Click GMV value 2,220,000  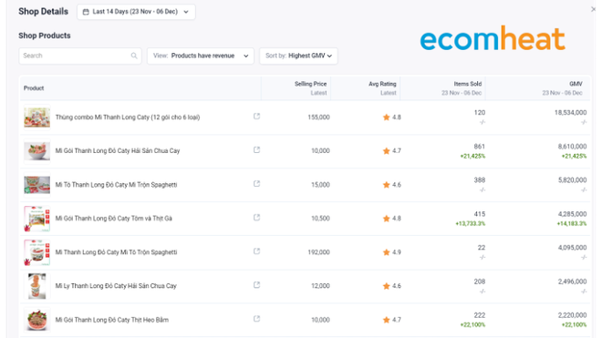573,315
